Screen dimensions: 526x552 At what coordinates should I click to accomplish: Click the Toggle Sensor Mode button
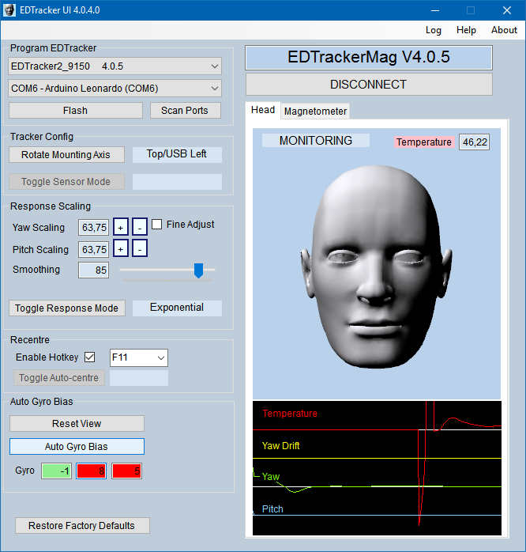click(66, 182)
